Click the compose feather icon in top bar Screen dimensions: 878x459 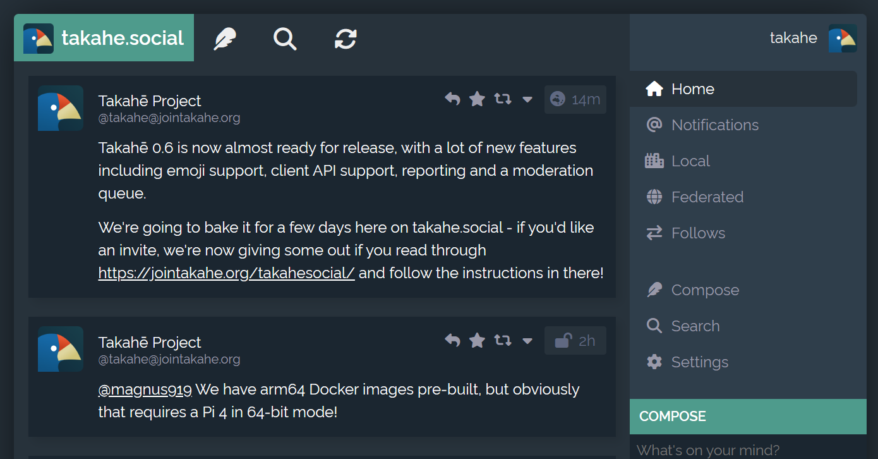pos(225,39)
